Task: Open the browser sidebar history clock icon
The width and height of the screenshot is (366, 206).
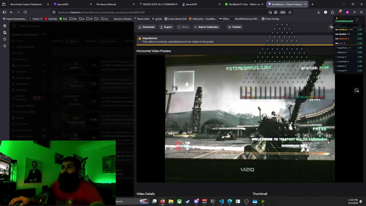Action: 5,39
